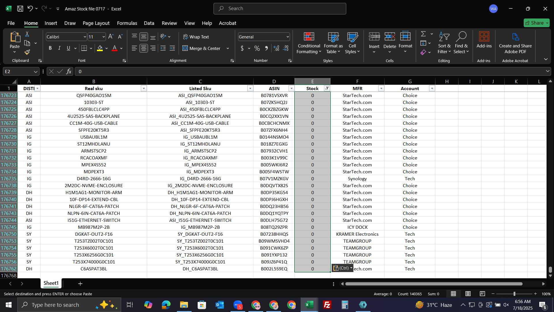Click Find & Select button
This screenshot has width=554, height=312.
pos(461,43)
